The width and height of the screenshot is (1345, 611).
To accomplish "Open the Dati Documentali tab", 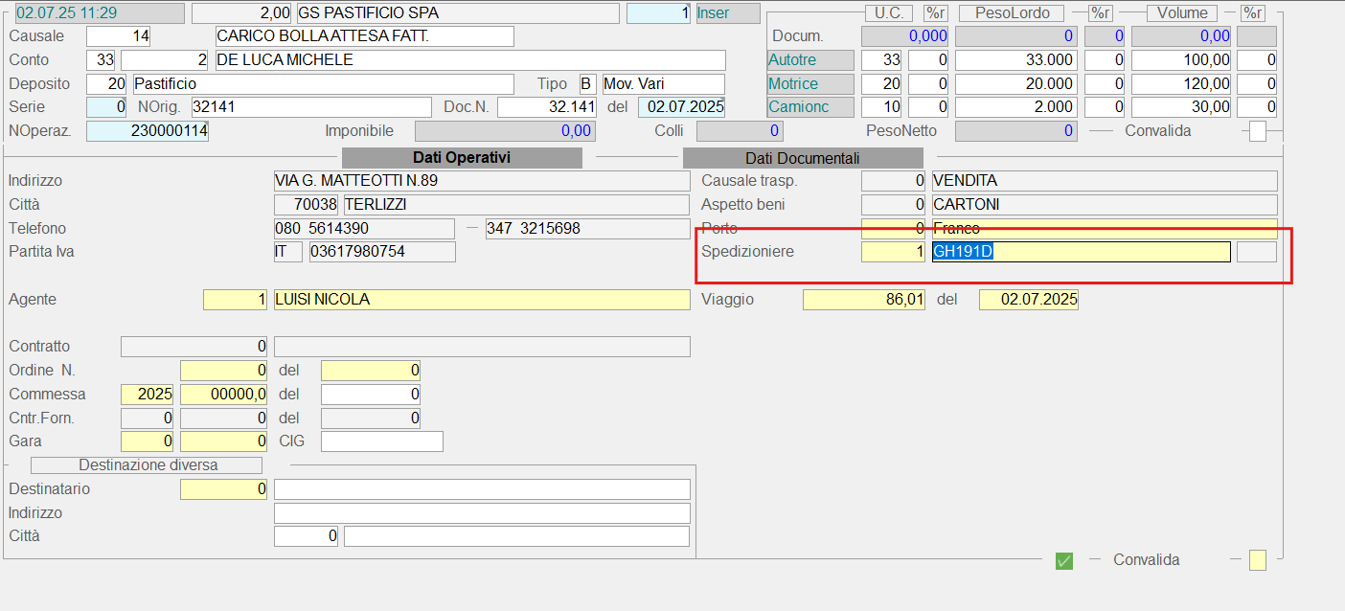I will pos(803,158).
